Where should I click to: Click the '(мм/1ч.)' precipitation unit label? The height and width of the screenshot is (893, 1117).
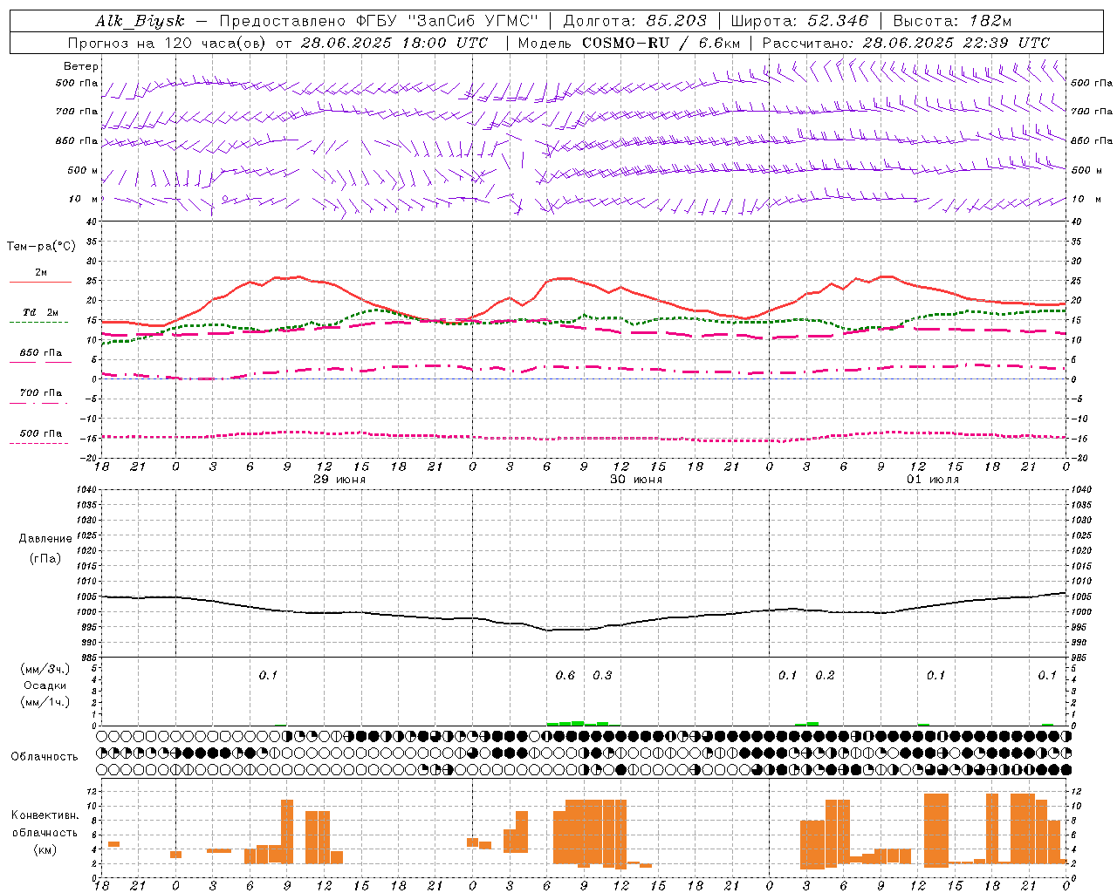pyautogui.click(x=45, y=702)
